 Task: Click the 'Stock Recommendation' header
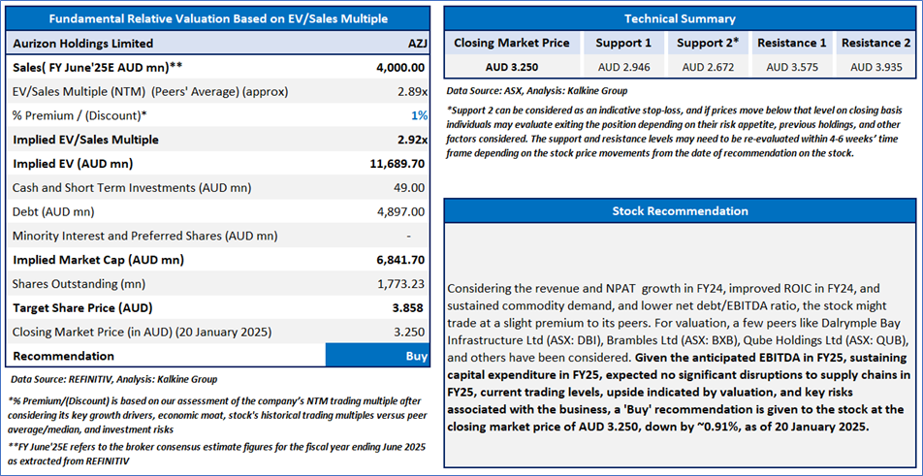tap(680, 210)
